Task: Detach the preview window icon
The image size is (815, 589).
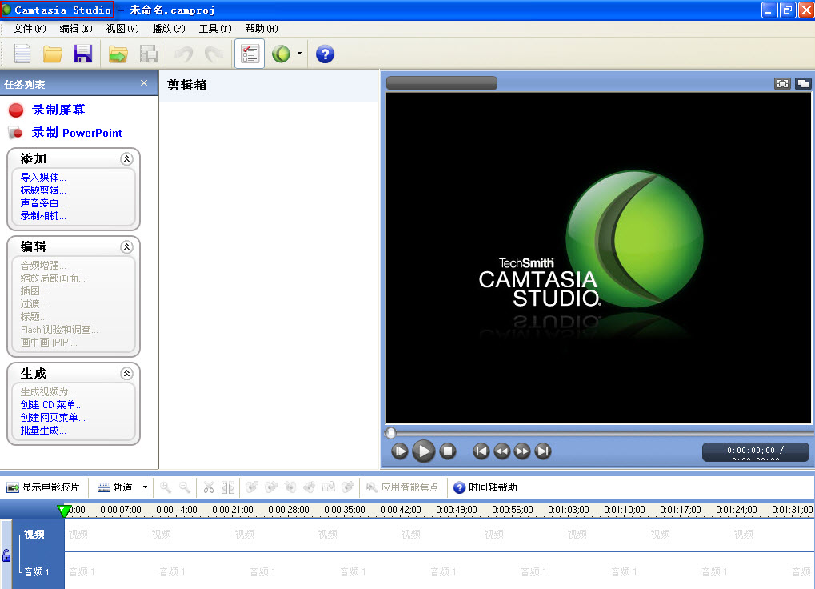Action: click(x=803, y=84)
